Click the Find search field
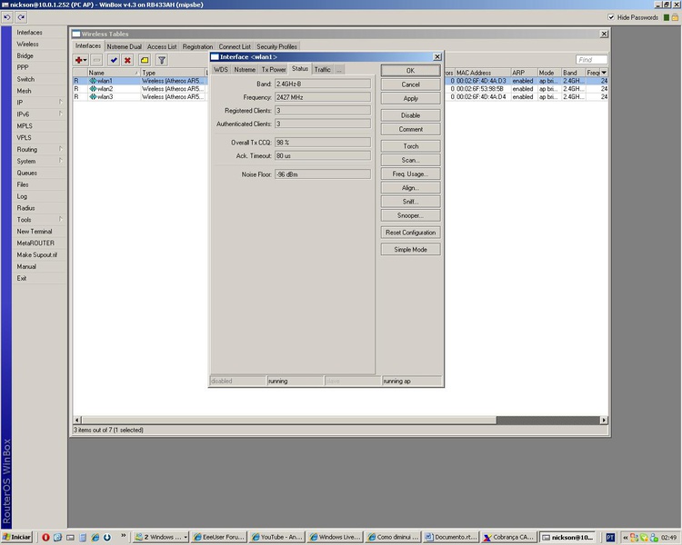682x545 pixels. tap(591, 60)
